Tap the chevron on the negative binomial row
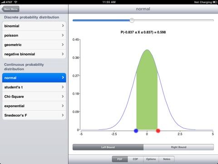The height and width of the screenshot is (164, 218). pyautogui.click(x=63, y=54)
